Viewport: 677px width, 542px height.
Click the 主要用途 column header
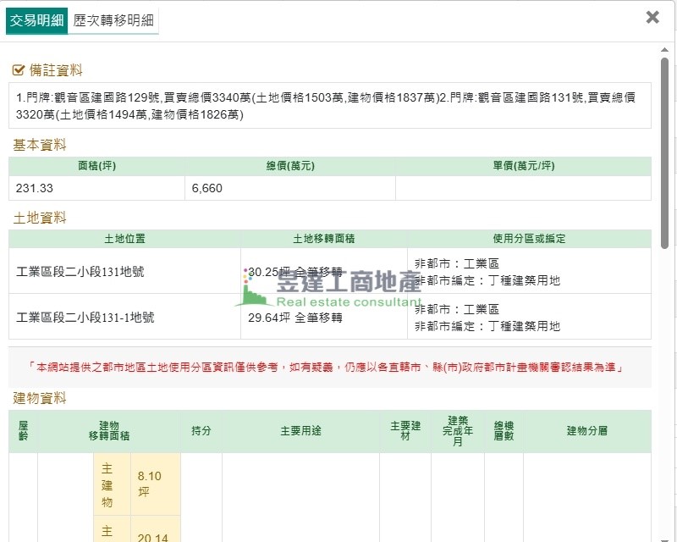(x=300, y=431)
